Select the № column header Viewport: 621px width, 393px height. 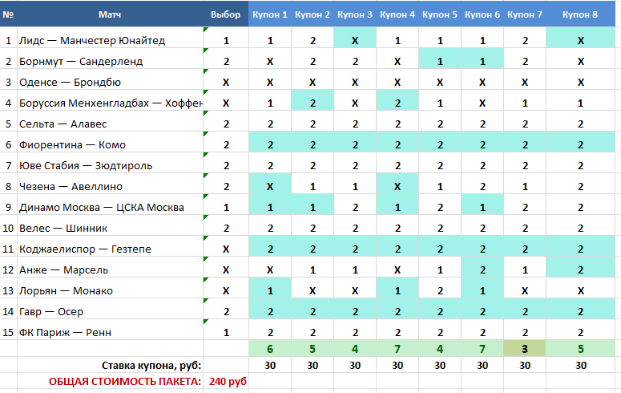point(8,14)
